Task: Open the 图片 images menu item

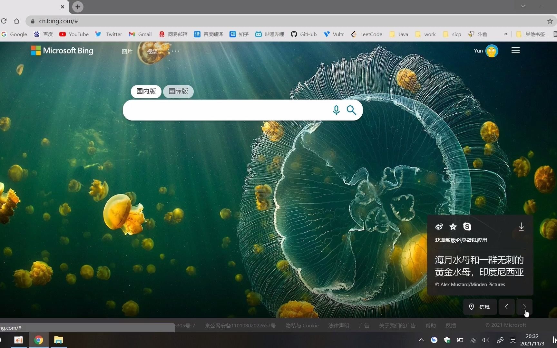Action: coord(127,51)
